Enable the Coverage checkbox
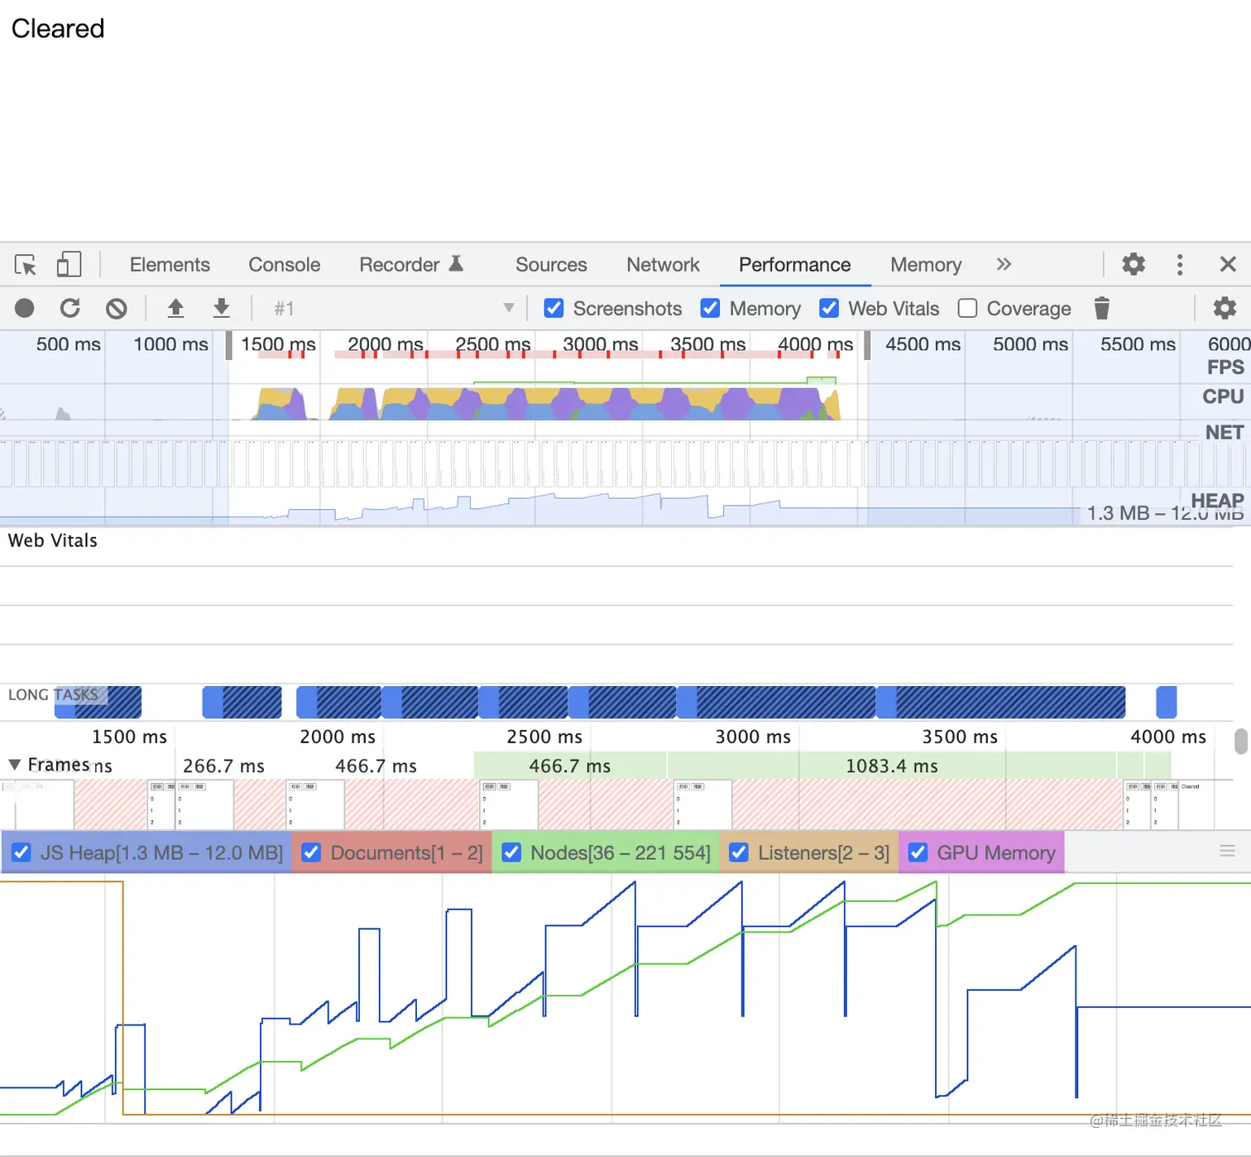This screenshot has height=1157, width=1251. pyautogui.click(x=967, y=309)
